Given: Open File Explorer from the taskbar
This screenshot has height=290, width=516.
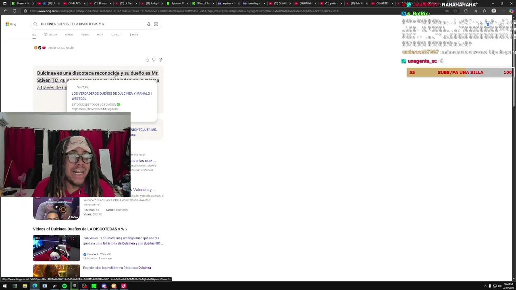Looking at the screenshot, I should (25, 286).
